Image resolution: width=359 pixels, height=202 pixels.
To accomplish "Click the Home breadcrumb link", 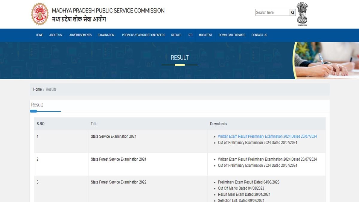I will coord(37,89).
